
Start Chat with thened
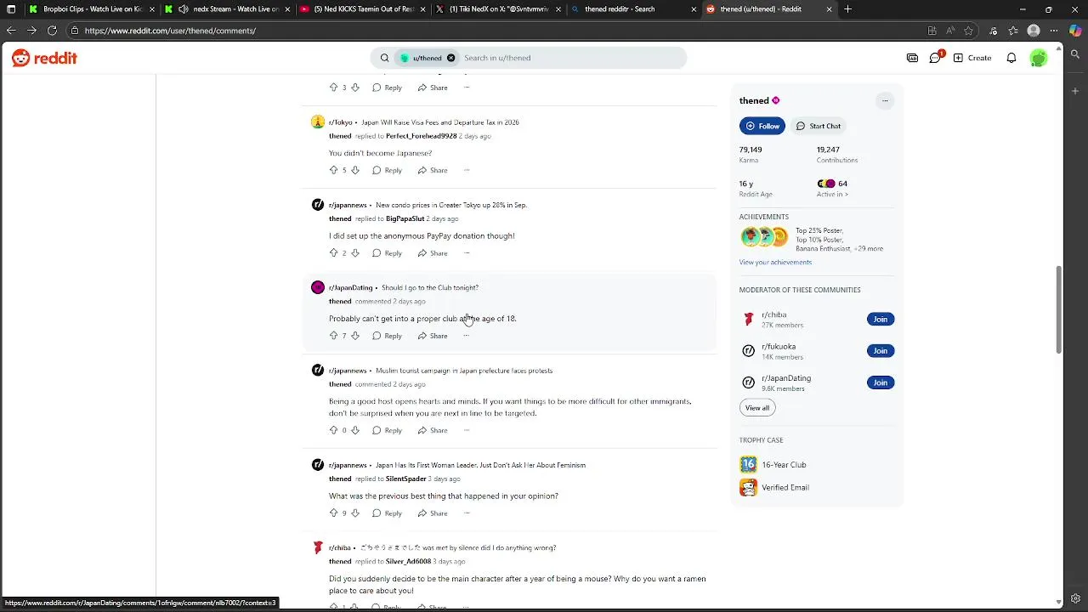818,126
